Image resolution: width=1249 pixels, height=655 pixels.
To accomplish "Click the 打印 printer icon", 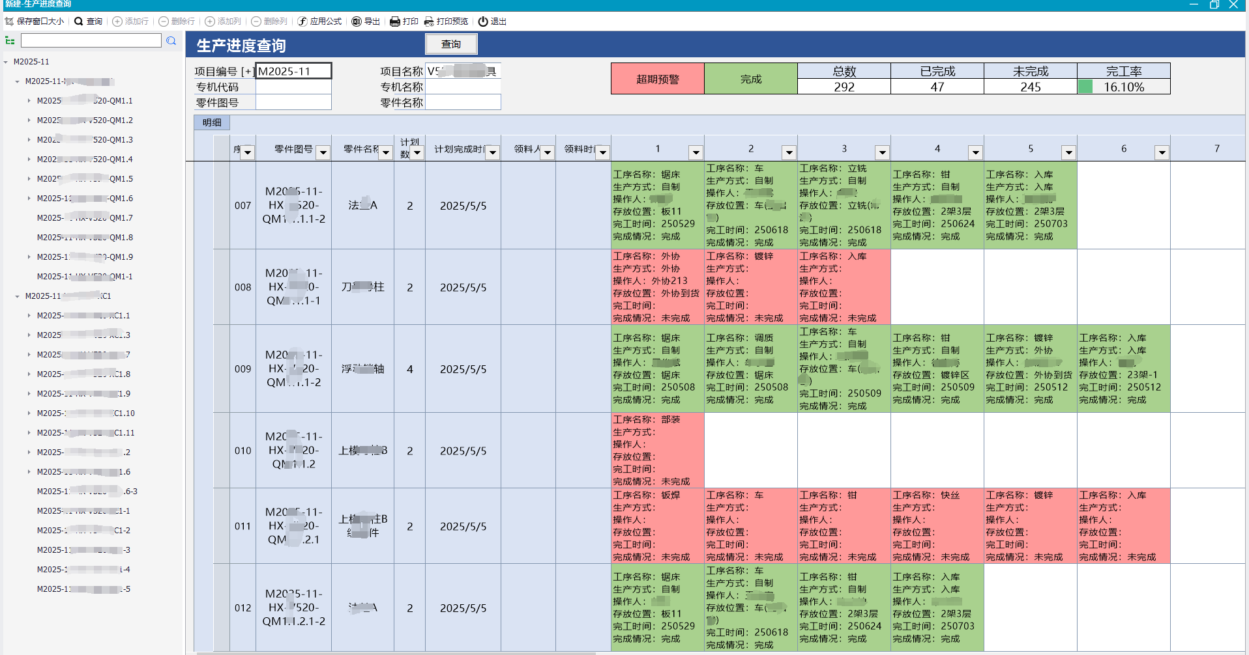I will tap(395, 21).
